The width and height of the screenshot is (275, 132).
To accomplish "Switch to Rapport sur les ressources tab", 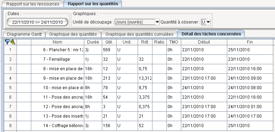I will tap(33, 4).
